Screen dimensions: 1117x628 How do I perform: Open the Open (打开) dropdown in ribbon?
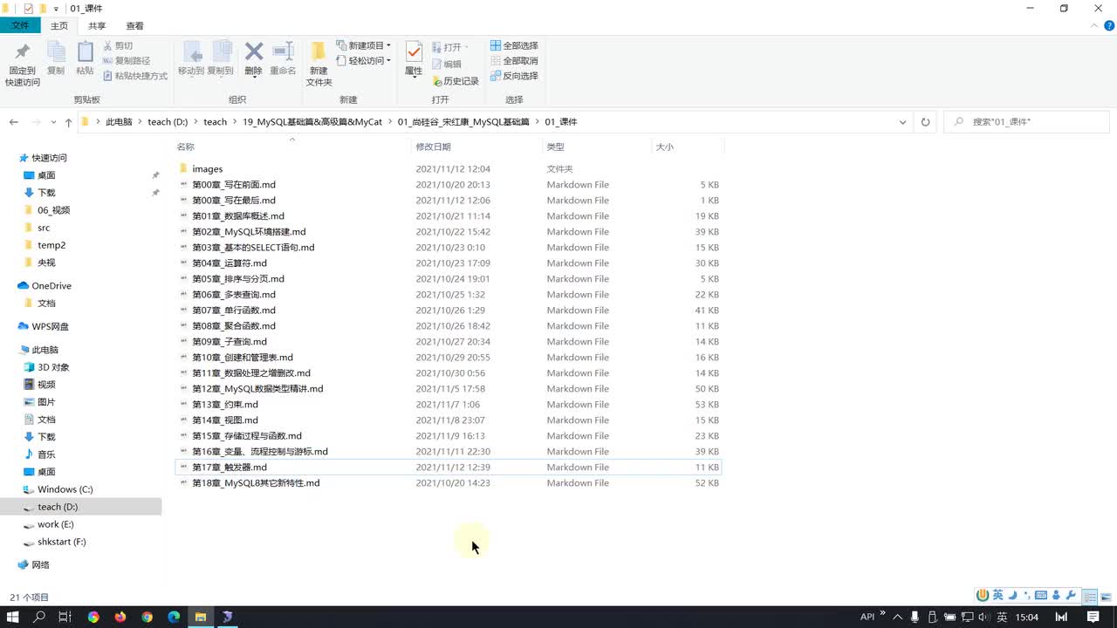coord(450,47)
